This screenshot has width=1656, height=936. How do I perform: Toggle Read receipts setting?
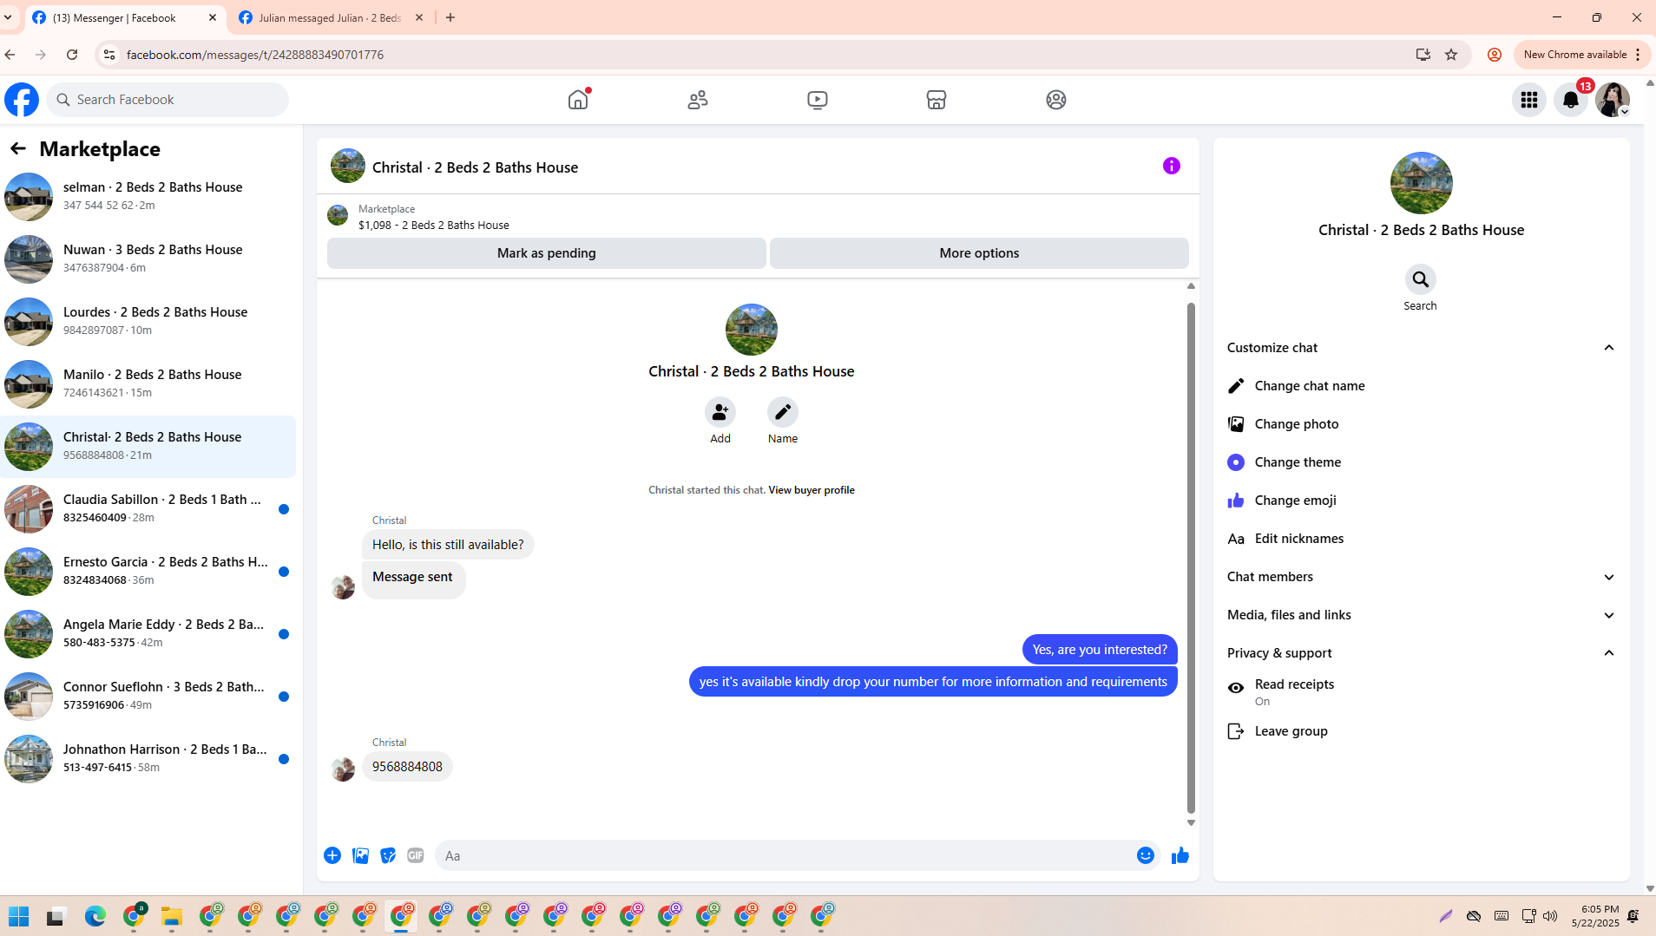point(1421,692)
